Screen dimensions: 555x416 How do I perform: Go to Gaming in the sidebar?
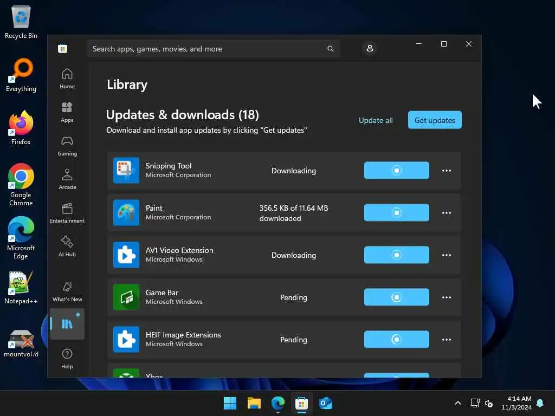click(x=67, y=146)
